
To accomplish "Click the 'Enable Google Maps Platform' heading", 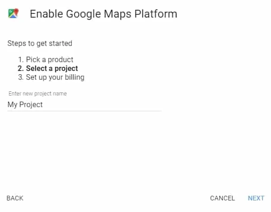I will (x=103, y=14).
